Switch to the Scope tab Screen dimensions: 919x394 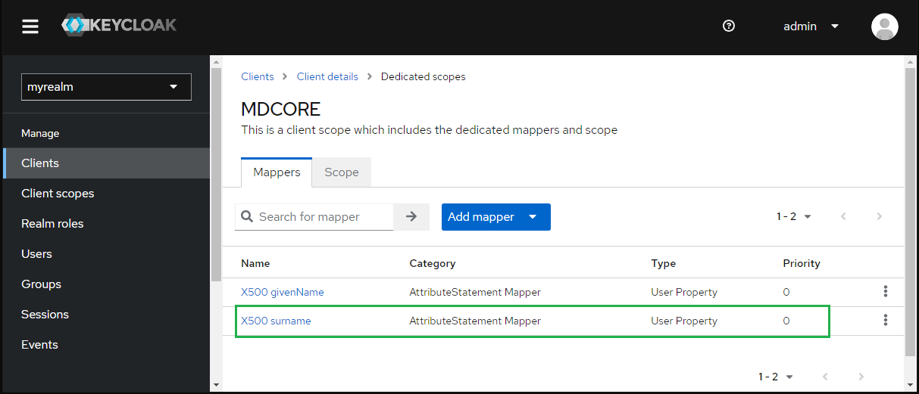[342, 172]
